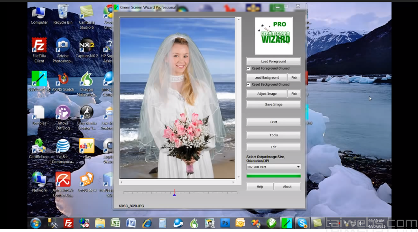418x232 pixels.
Task: Open Skype from the taskbar
Action: coord(302,223)
